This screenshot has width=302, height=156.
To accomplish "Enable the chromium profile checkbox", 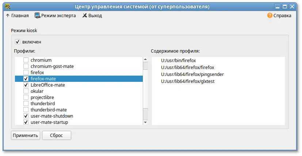I will pos(26,60).
